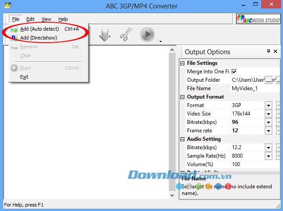
Task: Click the move down arrow toolbar icon
Action: [x=105, y=35]
